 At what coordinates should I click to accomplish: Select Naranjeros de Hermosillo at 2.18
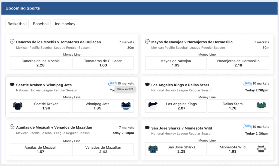point(238,63)
